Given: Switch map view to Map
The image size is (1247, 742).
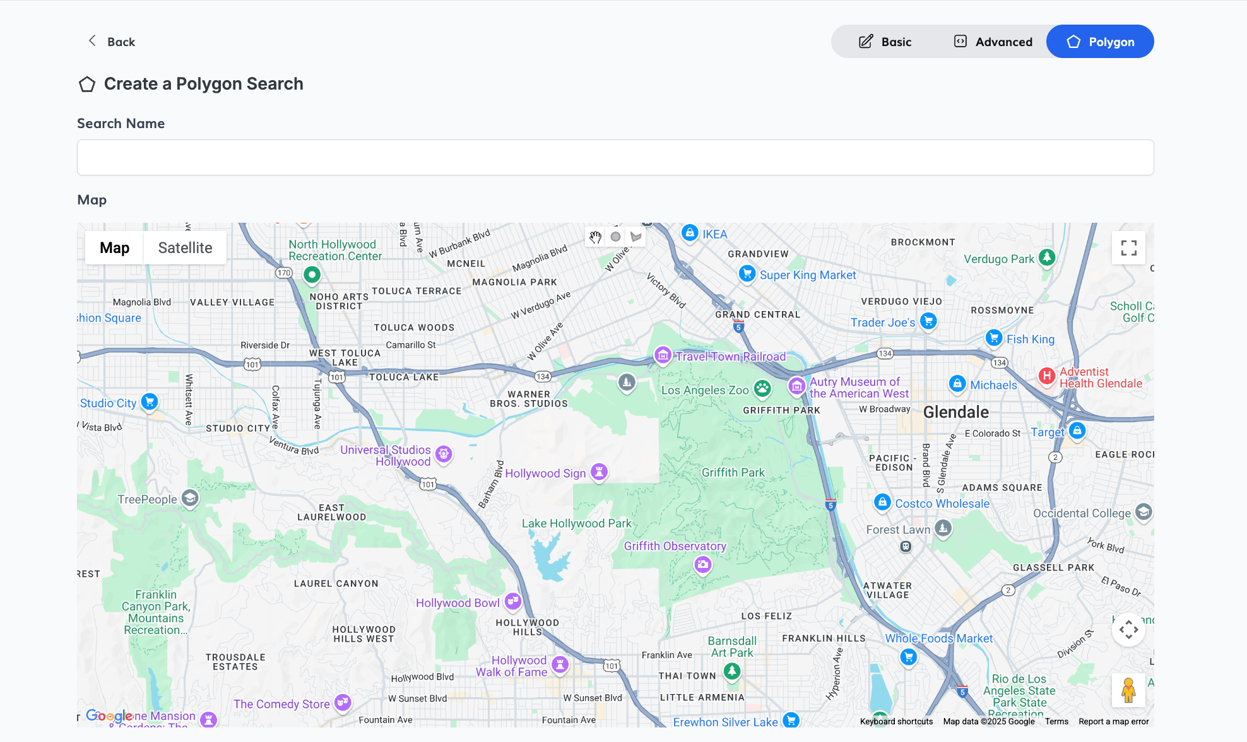Looking at the screenshot, I should 114,248.
